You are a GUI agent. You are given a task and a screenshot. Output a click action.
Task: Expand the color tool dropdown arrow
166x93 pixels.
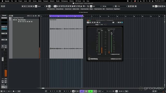click(86, 6)
